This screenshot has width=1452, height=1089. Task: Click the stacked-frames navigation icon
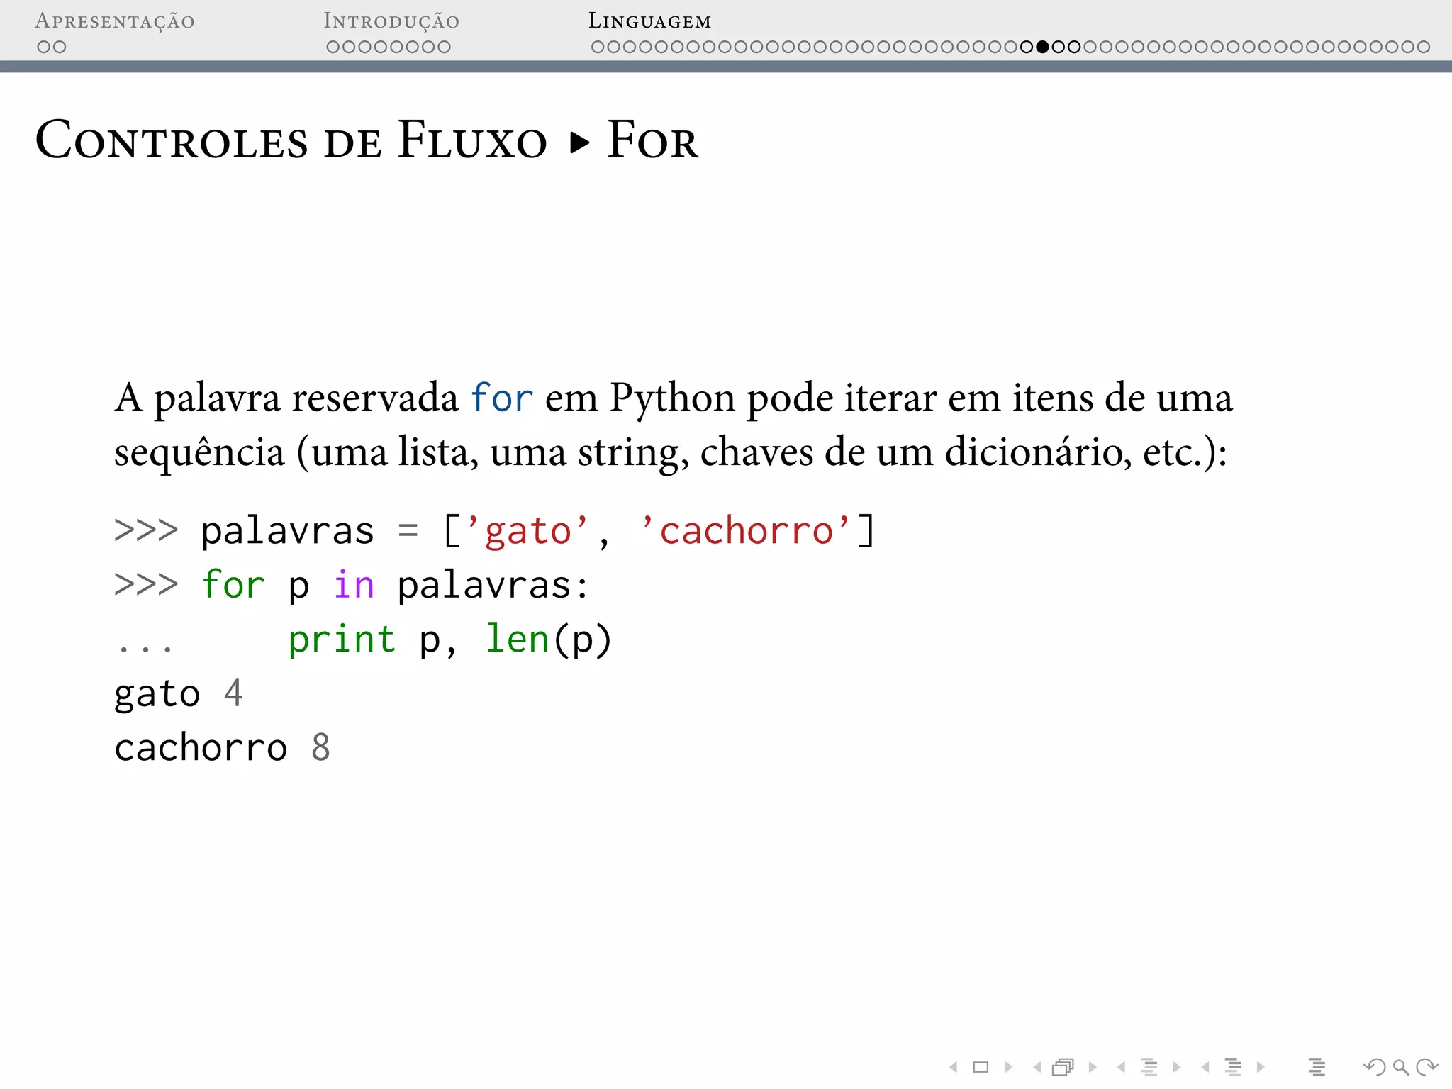point(1063,1067)
